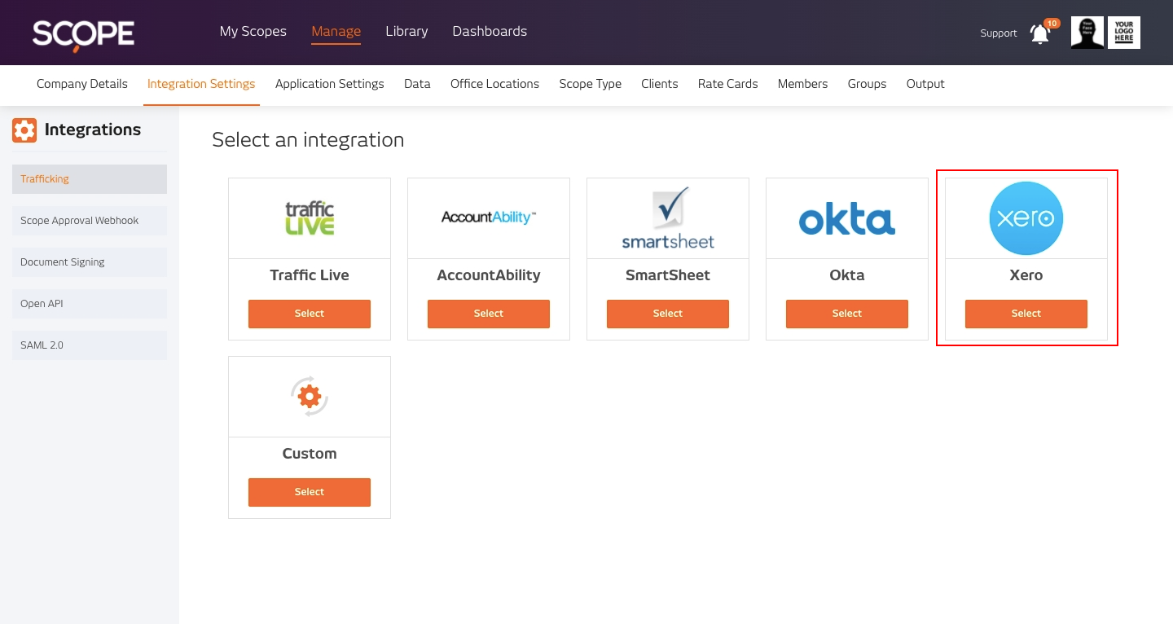The image size is (1173, 624).
Task: Select the Custom integration
Action: [310, 492]
